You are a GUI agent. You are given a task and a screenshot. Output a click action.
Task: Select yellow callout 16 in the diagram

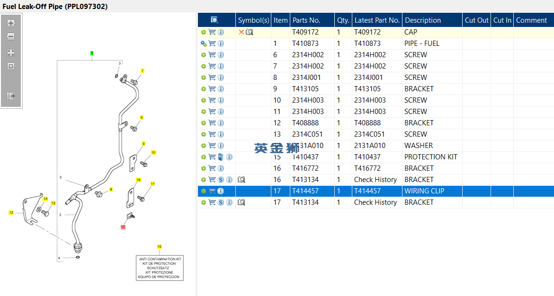click(x=138, y=180)
